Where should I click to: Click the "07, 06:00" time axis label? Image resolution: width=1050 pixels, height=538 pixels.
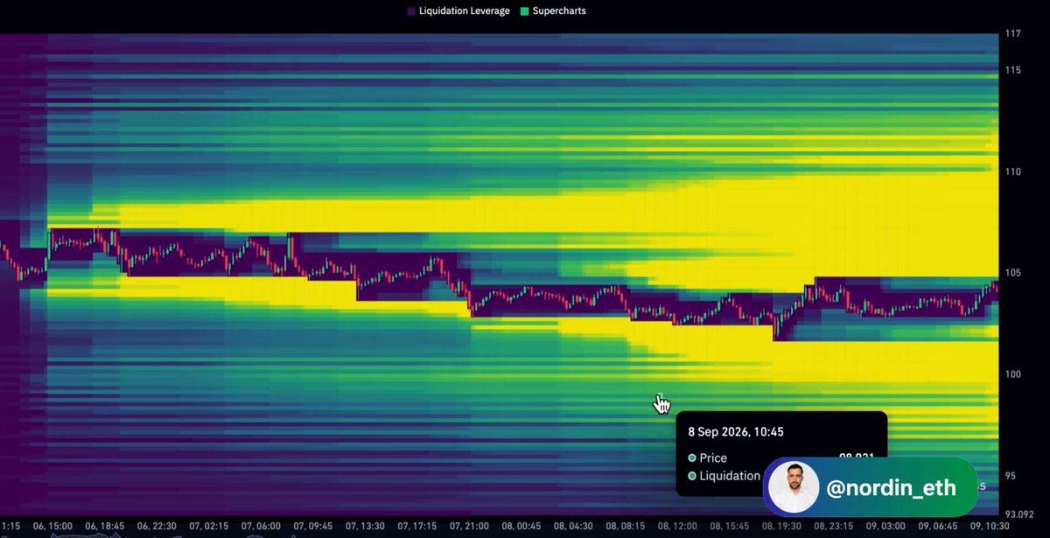coord(260,526)
